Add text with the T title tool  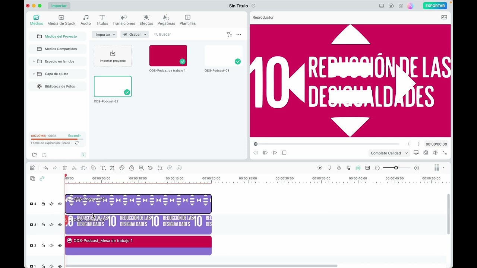click(103, 168)
